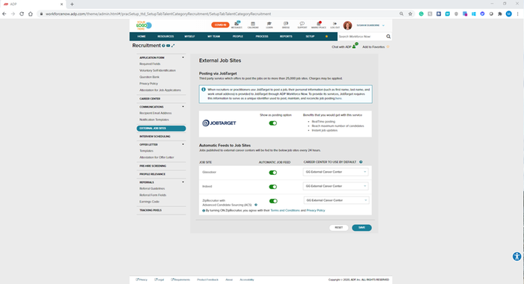Click the browser home icon
Screen dimensions: 524x284
point(31,13)
